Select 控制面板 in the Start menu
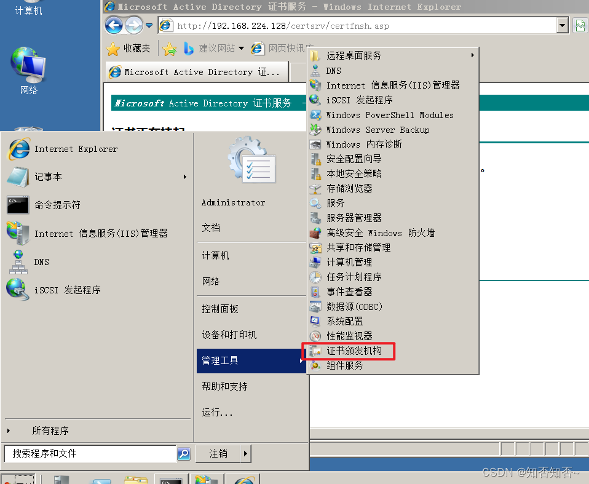Screen dimensions: 589x484 219,309
